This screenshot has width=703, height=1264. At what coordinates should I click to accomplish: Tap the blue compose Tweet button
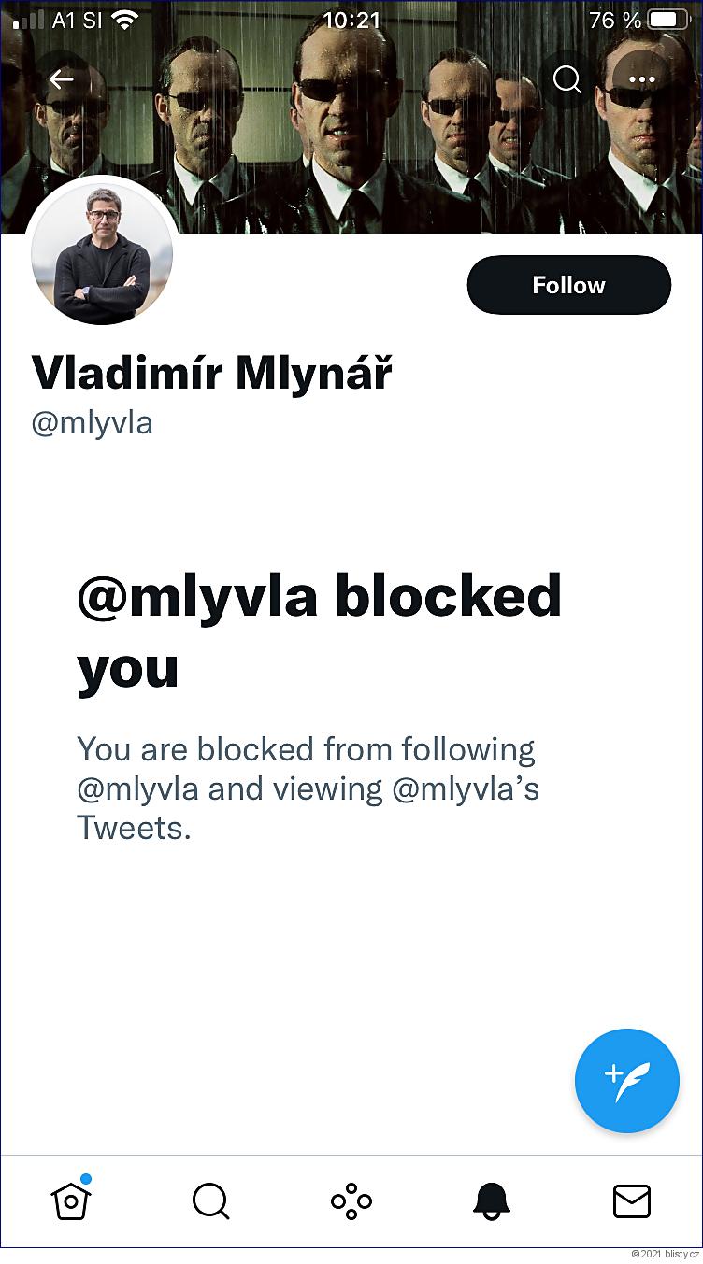click(626, 1080)
